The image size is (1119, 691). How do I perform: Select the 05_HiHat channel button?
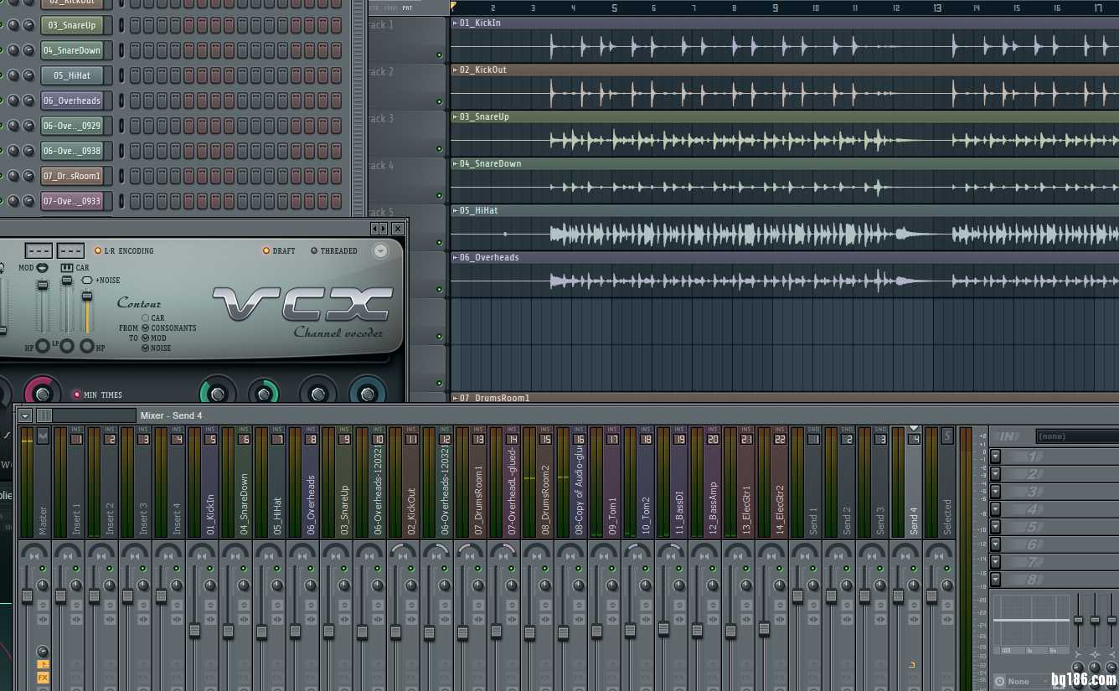point(71,75)
